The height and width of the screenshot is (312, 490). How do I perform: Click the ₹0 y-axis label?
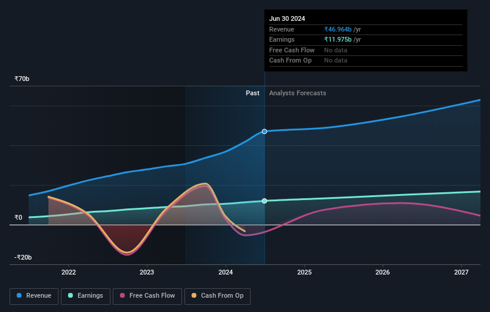19,217
